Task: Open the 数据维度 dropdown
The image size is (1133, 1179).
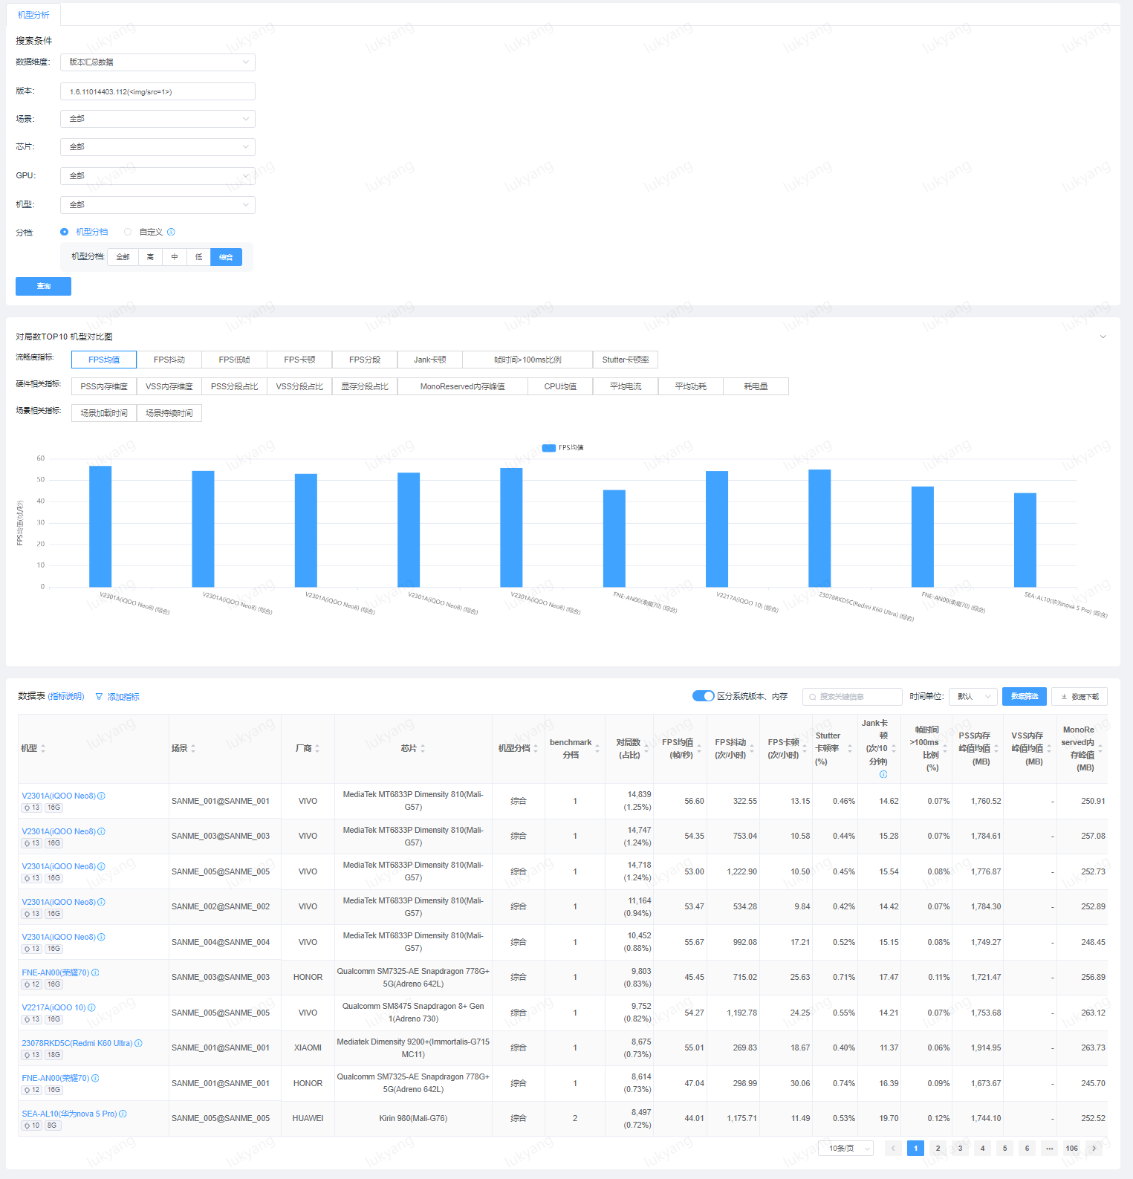Action: pos(158,62)
